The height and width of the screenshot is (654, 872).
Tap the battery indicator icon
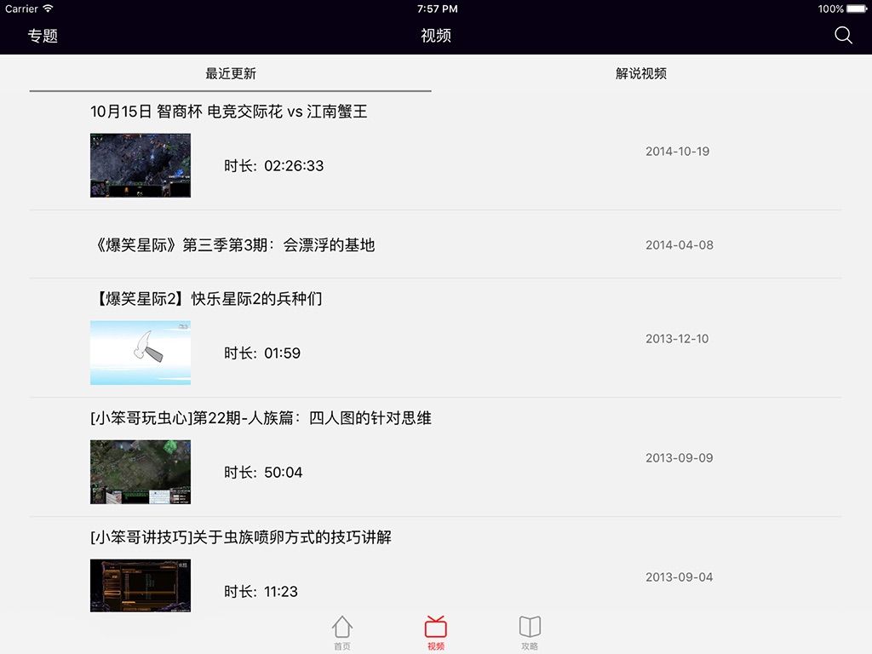click(857, 9)
